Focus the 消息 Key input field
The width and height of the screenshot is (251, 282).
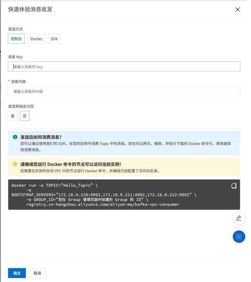point(124,67)
